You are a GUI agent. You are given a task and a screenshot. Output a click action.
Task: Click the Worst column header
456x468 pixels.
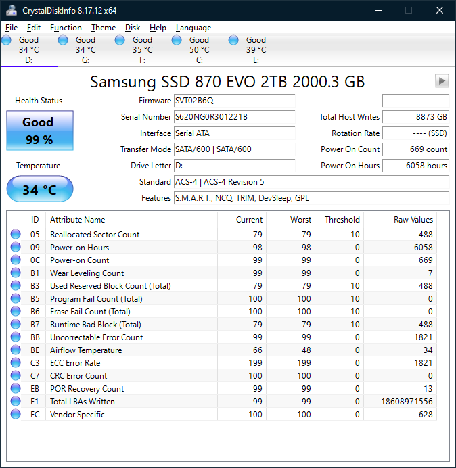tap(290, 220)
